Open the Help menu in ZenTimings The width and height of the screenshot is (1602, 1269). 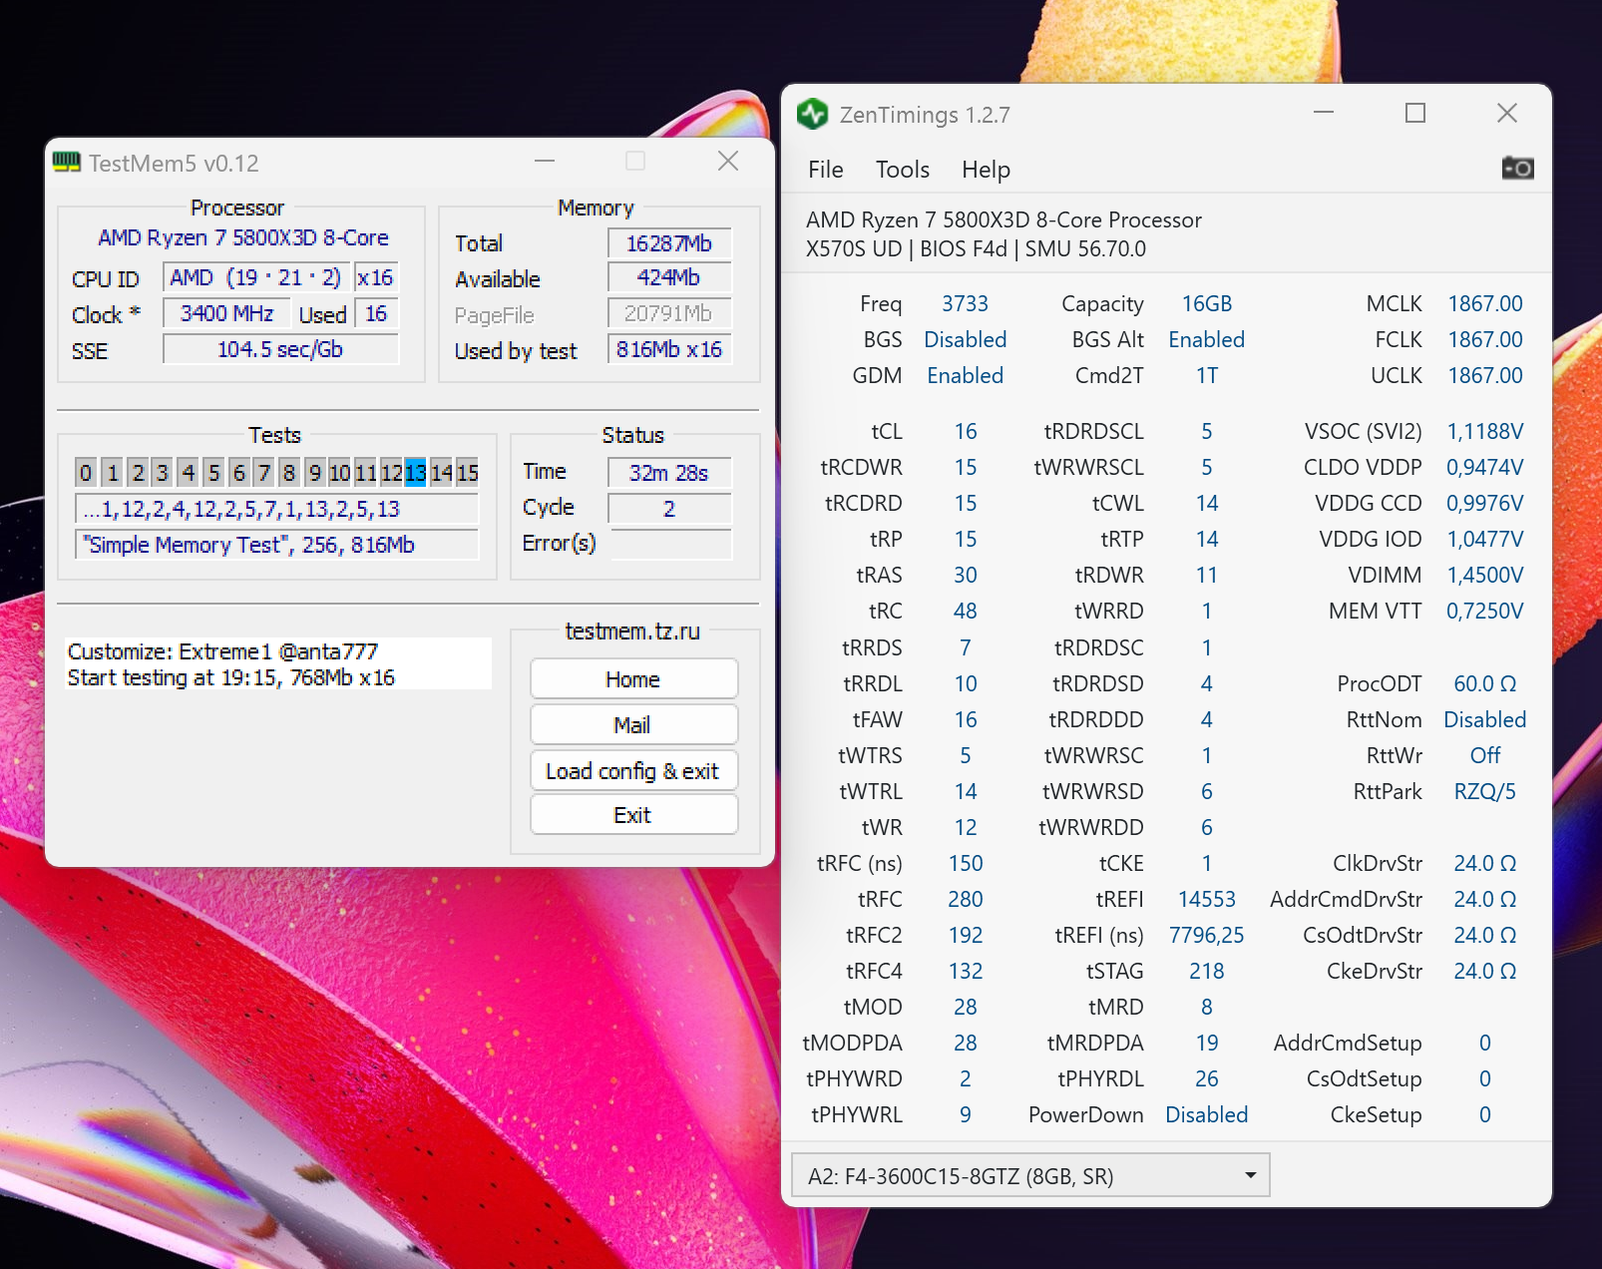[x=986, y=170]
